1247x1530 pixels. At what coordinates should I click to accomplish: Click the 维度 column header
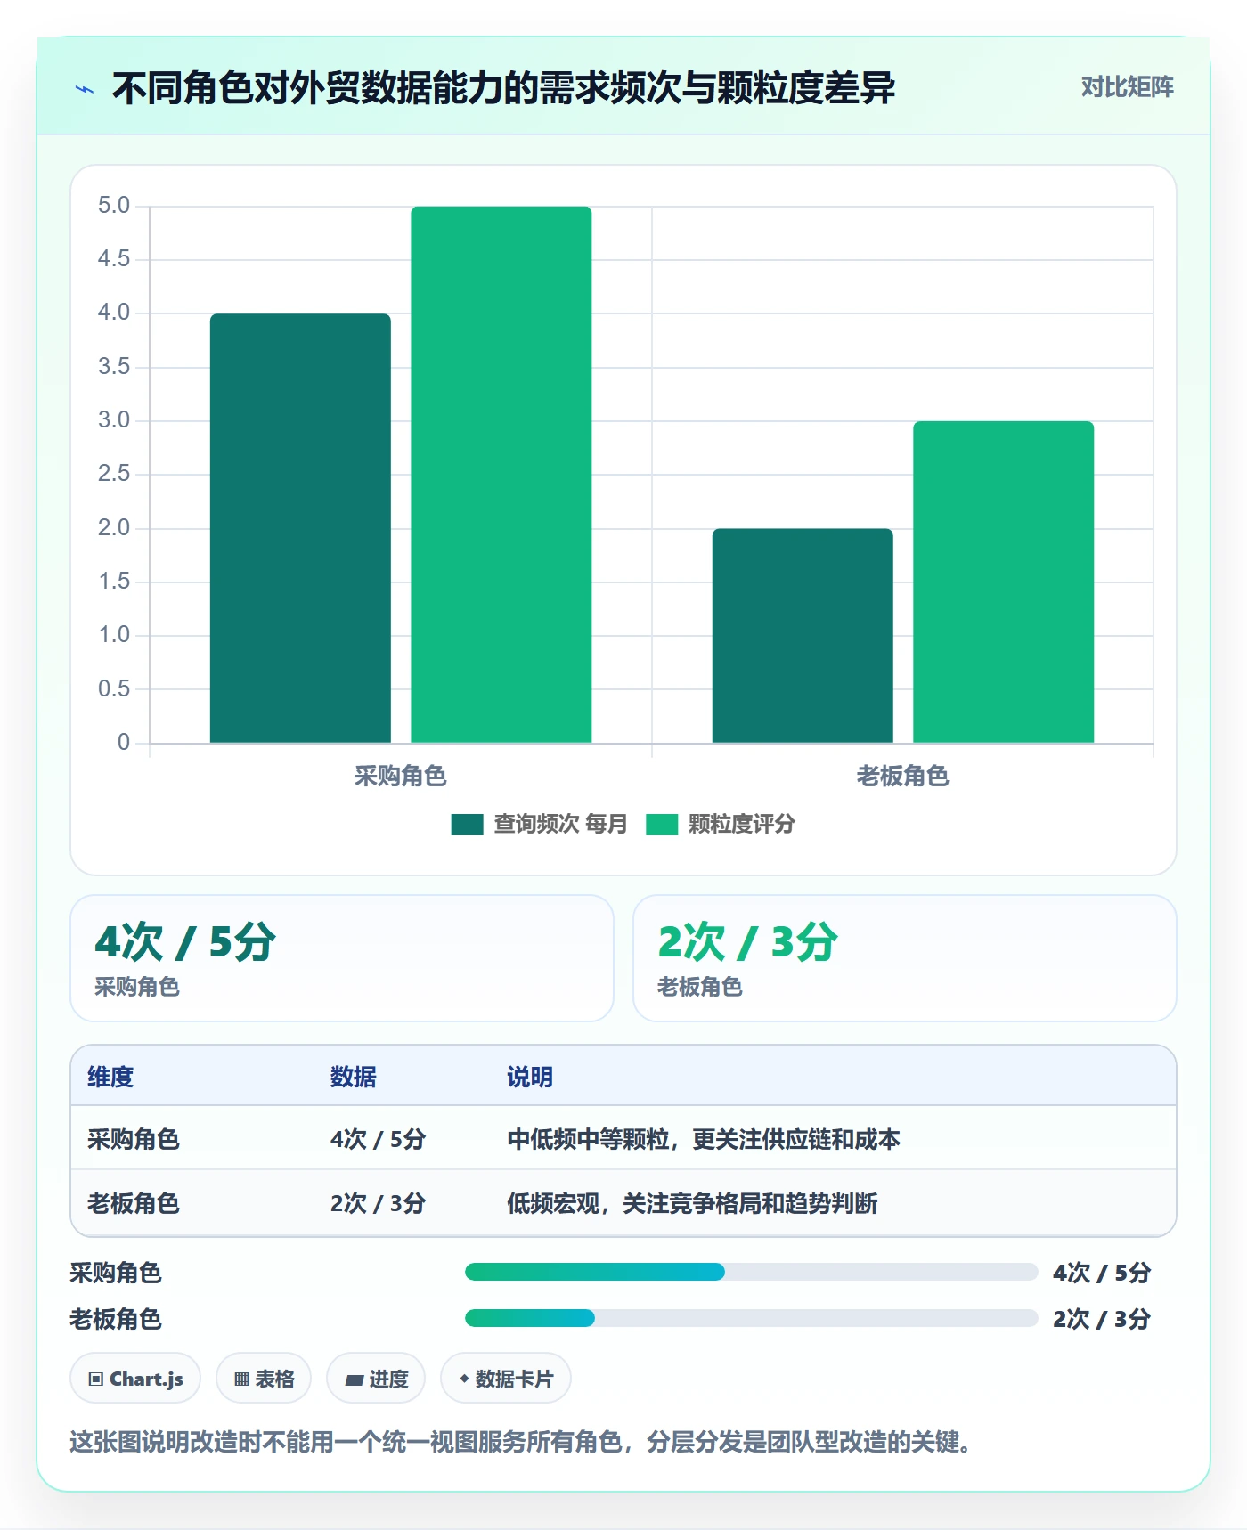click(x=110, y=1077)
